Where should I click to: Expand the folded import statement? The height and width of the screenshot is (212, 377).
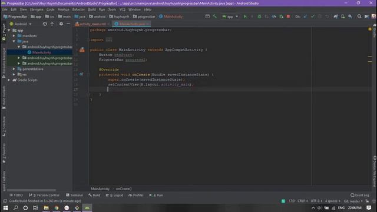point(108,40)
